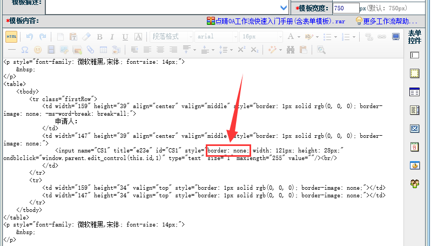Toggle the HTML source mode button
This screenshot has height=246, width=431.
coord(11,37)
